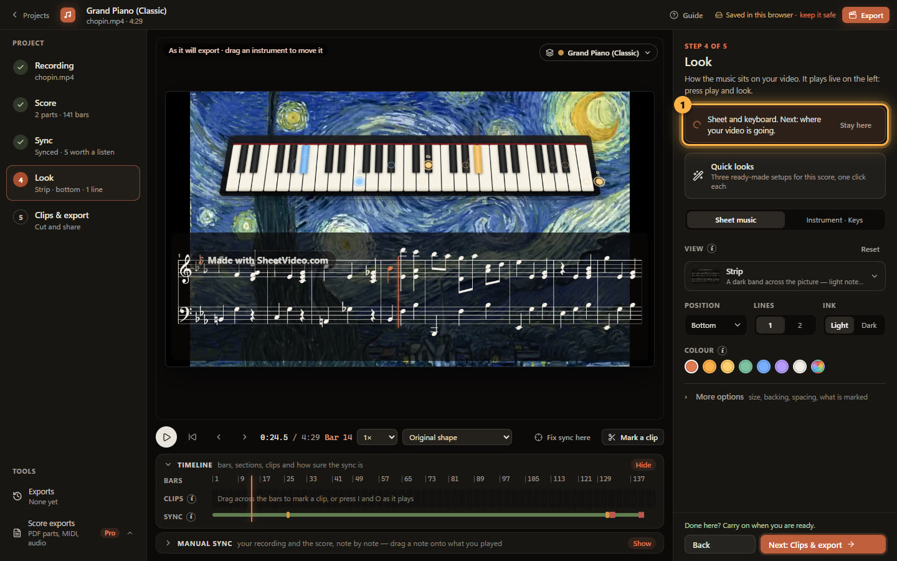Image resolution: width=897 pixels, height=561 pixels.
Task: Open the Recording step
Action: click(73, 71)
